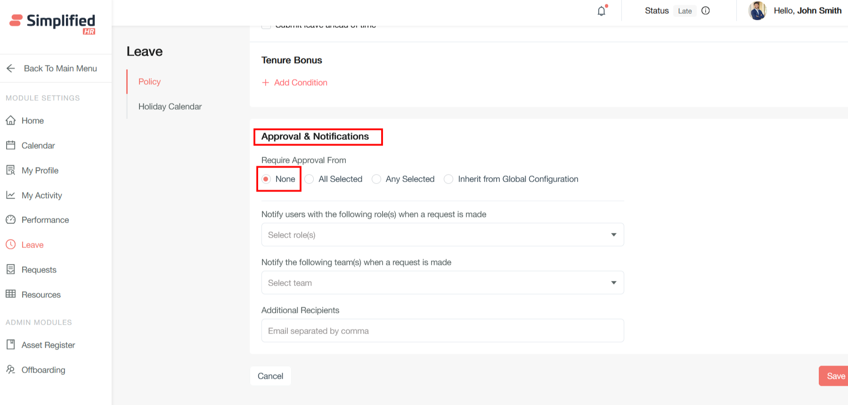Open notifications bell icon
This screenshot has height=405, width=848.
(602, 11)
